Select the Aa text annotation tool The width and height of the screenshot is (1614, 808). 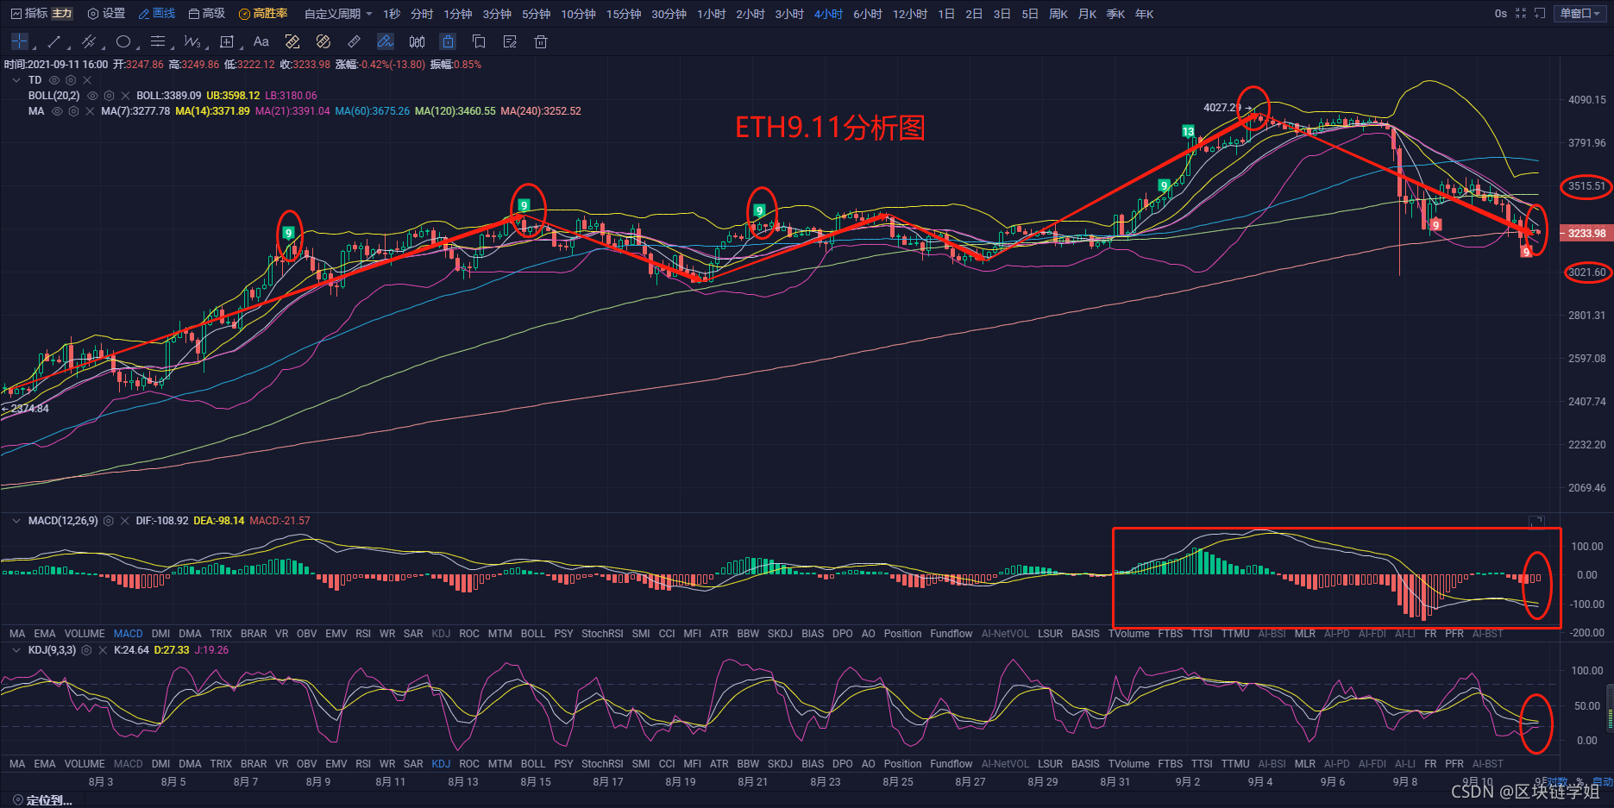click(261, 41)
